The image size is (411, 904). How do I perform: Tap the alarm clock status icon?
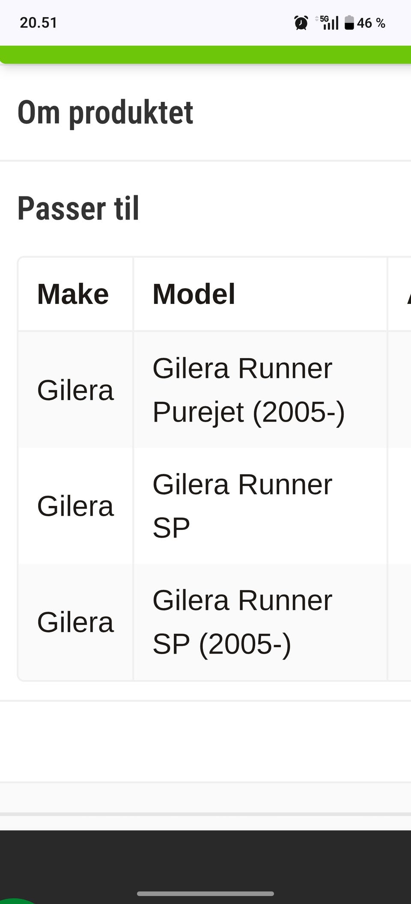pyautogui.click(x=301, y=23)
